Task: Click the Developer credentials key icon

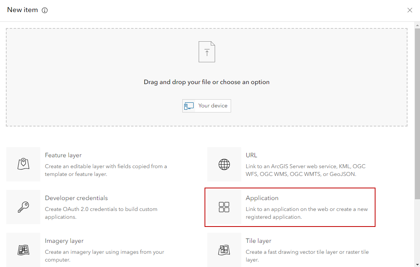Action: coord(23,207)
